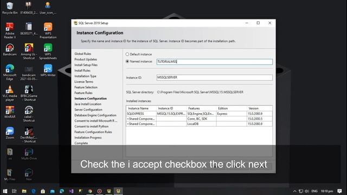
Task: Launch the cabal shortcut icon
Action: [29, 114]
